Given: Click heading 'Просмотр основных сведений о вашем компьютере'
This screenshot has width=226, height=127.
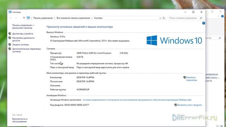Looking at the screenshot, I should 80,27.
